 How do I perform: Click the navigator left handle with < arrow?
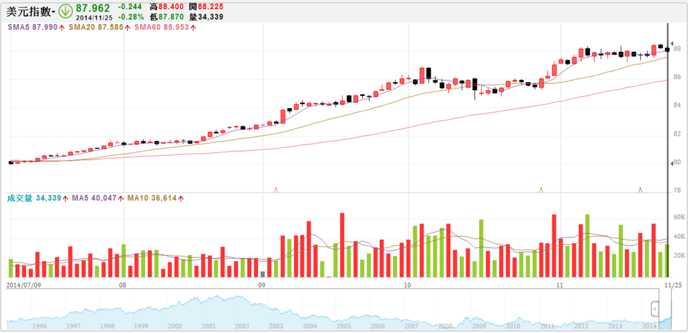[654, 310]
